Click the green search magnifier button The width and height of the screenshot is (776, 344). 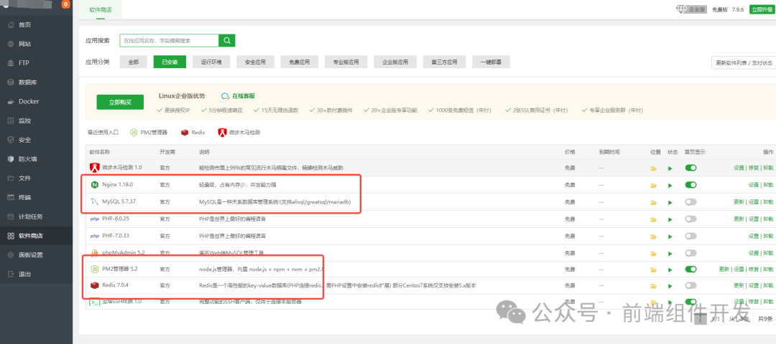click(x=227, y=40)
